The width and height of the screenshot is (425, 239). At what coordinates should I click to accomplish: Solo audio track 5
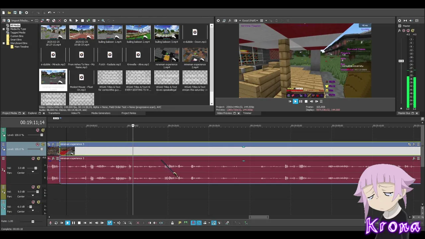point(39,202)
